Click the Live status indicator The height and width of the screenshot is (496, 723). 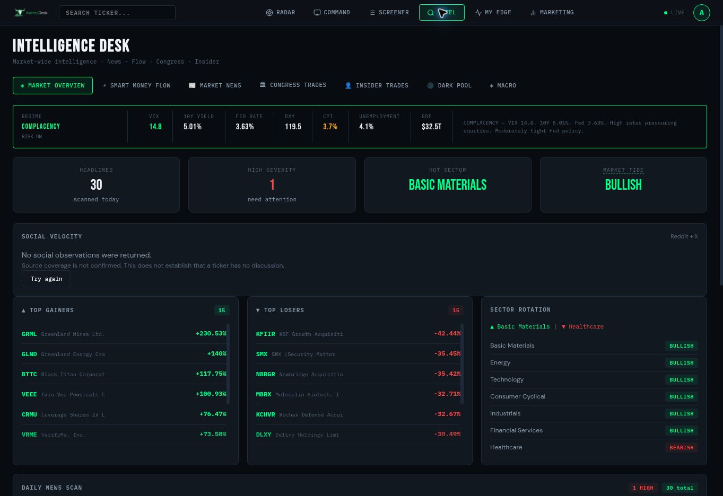point(674,13)
